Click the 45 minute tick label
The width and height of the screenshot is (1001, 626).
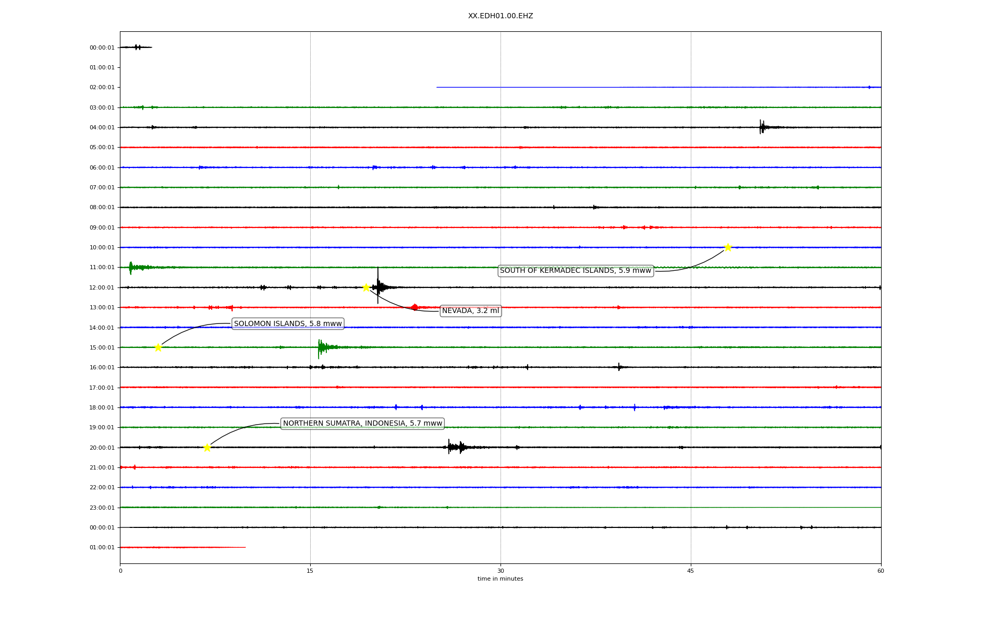coord(690,571)
